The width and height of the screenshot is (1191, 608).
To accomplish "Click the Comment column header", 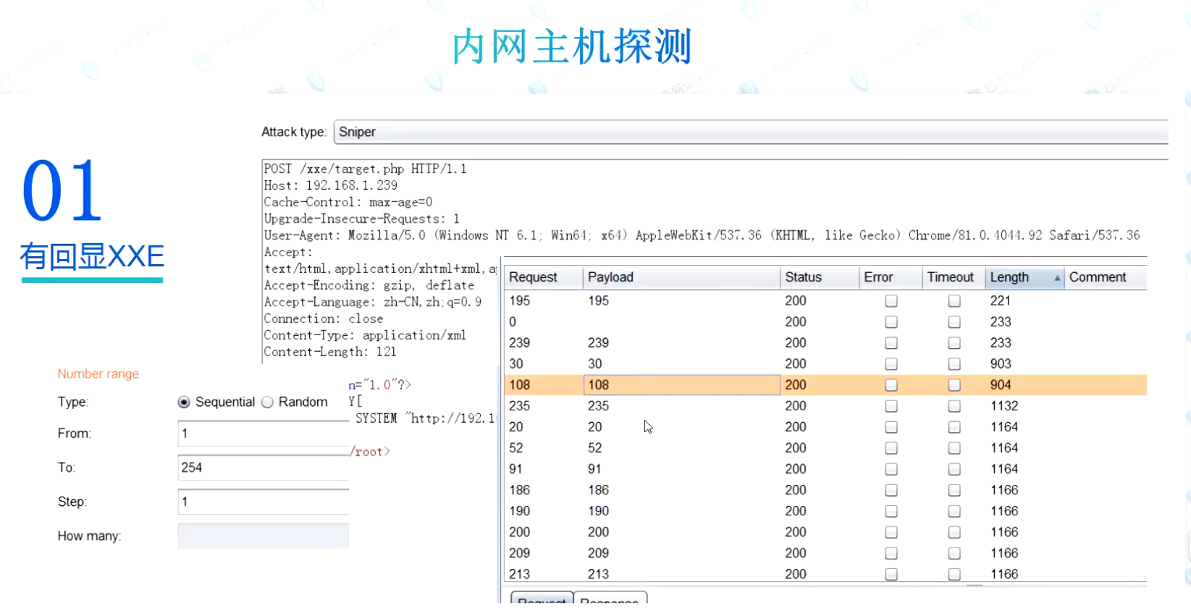I will coord(1105,277).
